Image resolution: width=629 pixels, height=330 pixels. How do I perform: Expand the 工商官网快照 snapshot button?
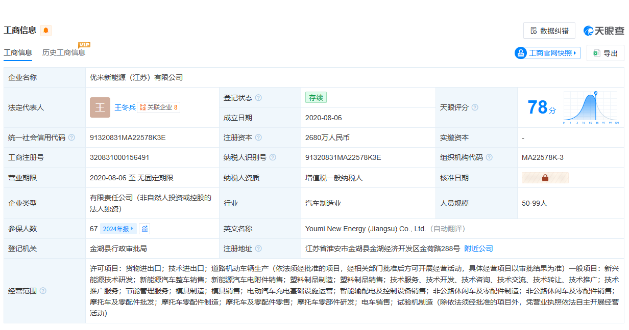pos(547,53)
